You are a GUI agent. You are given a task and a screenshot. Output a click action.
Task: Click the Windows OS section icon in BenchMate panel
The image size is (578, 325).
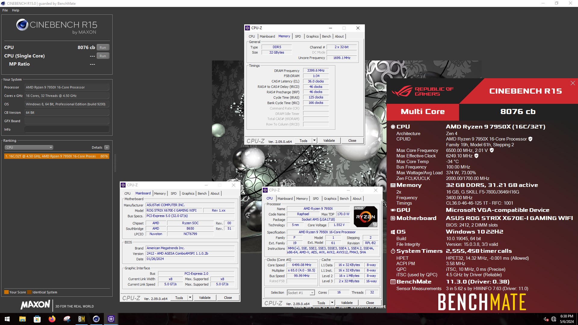pyautogui.click(x=393, y=232)
